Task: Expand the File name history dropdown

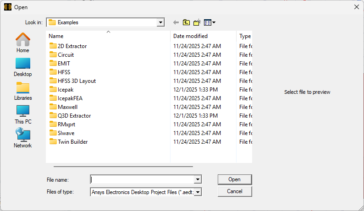Action: 198,179
